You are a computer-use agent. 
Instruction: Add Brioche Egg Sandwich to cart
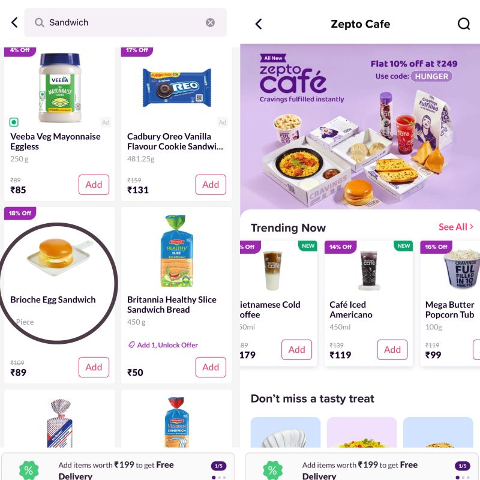pyautogui.click(x=94, y=367)
